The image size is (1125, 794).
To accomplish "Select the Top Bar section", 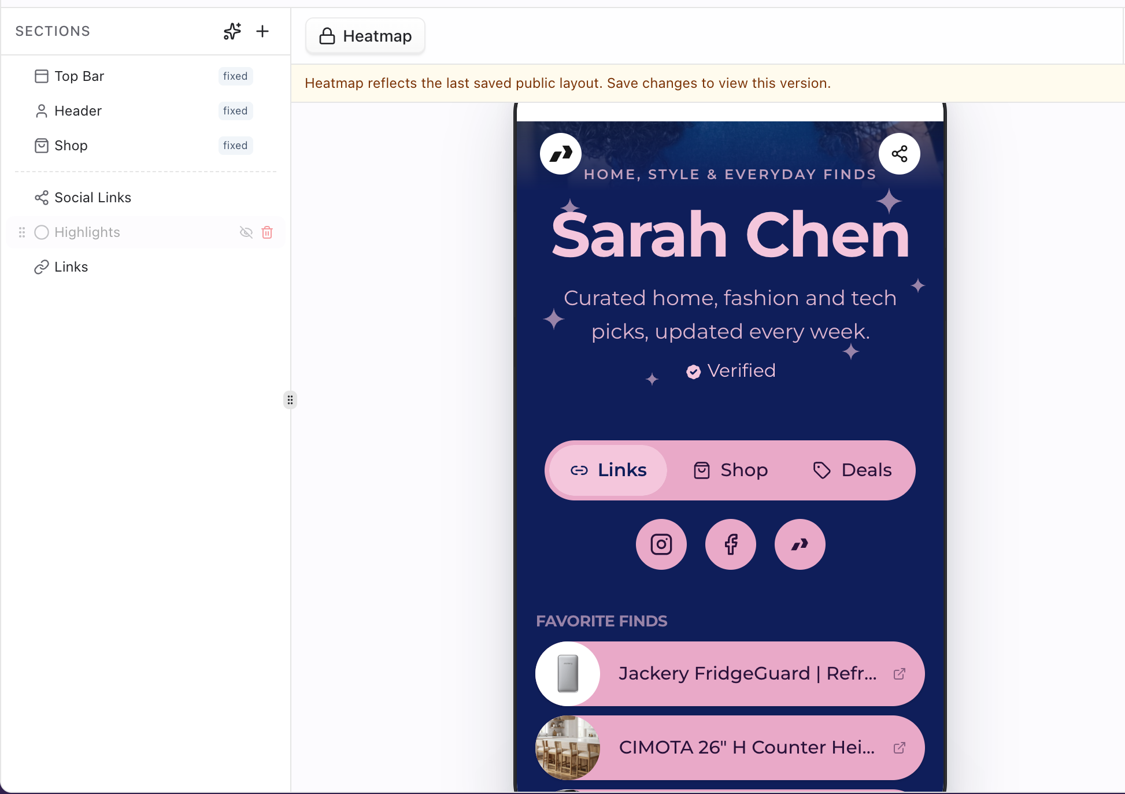I will point(145,76).
